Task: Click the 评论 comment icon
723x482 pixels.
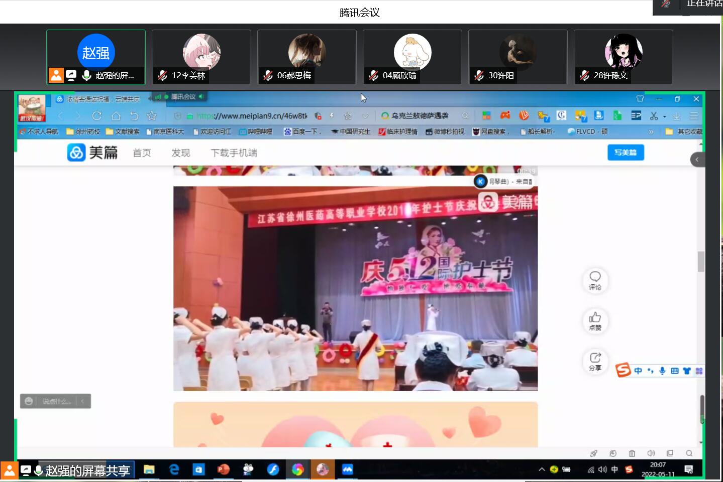Action: 595,280
